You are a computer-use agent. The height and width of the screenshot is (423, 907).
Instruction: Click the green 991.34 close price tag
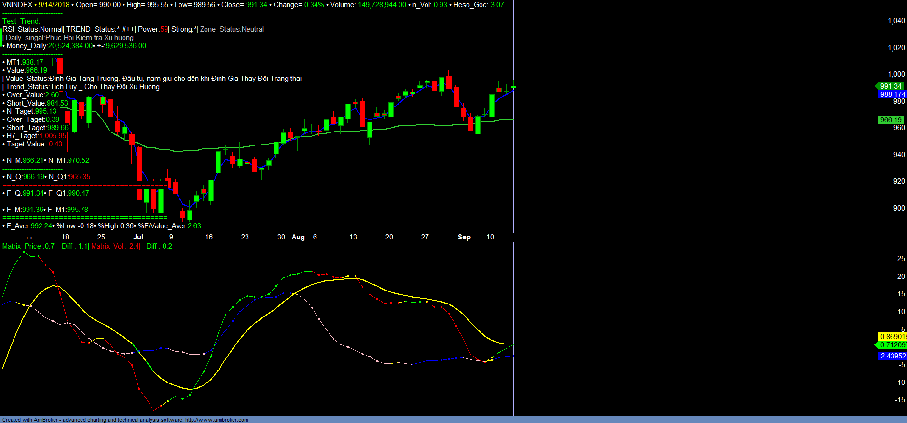pos(891,86)
